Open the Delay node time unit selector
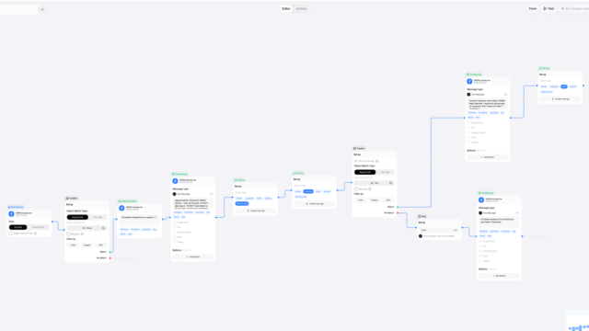Viewport: 589px width, 331px height. (x=456, y=230)
